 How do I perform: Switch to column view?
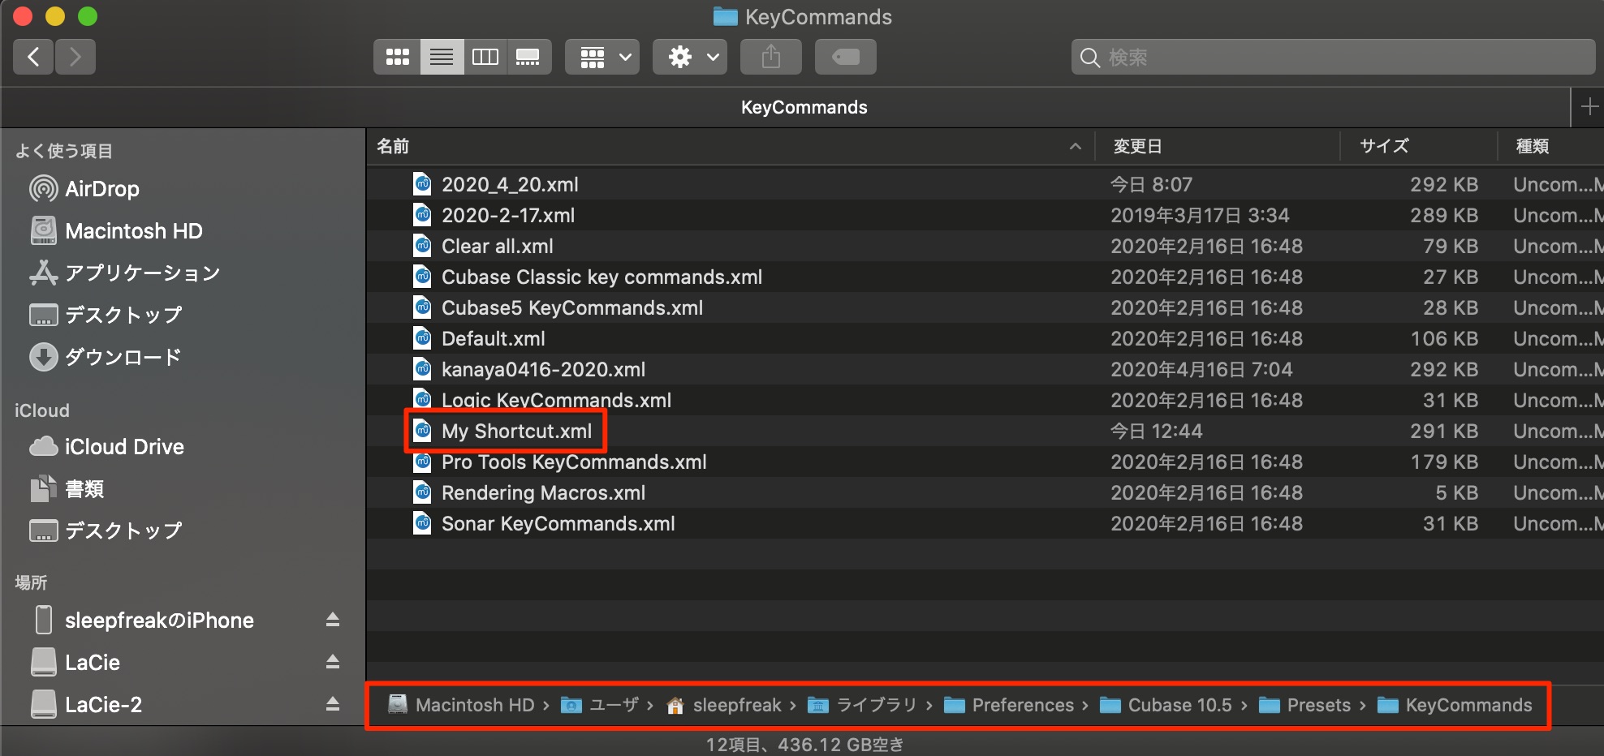pos(485,57)
